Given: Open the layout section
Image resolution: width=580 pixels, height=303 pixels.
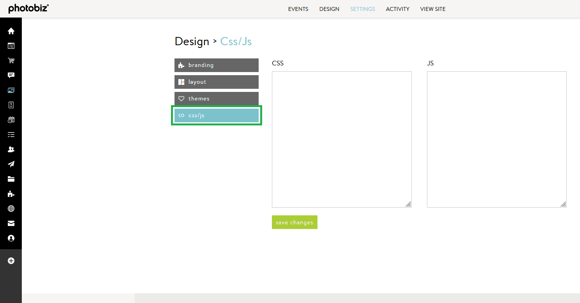Looking at the screenshot, I should click(216, 82).
